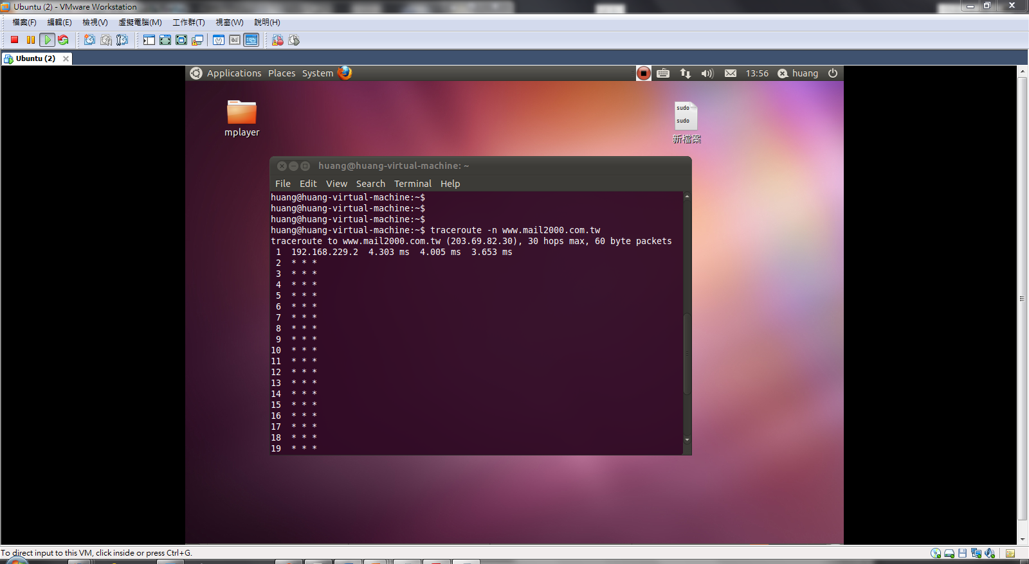
Task: Click the red record indicator in Ubuntu panel
Action: [643, 73]
